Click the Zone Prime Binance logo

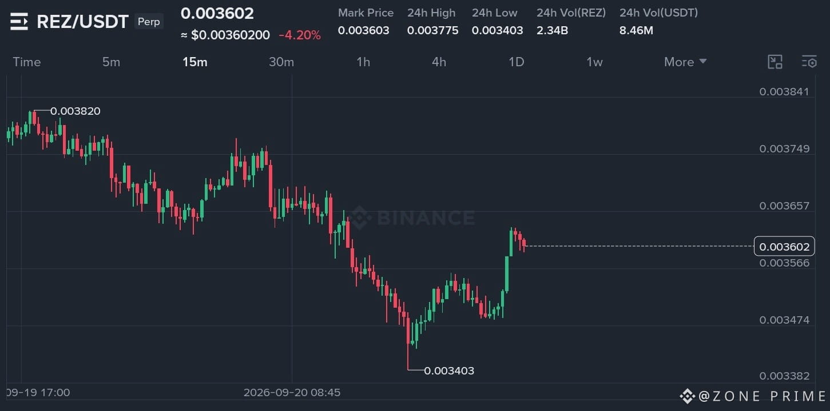point(687,396)
